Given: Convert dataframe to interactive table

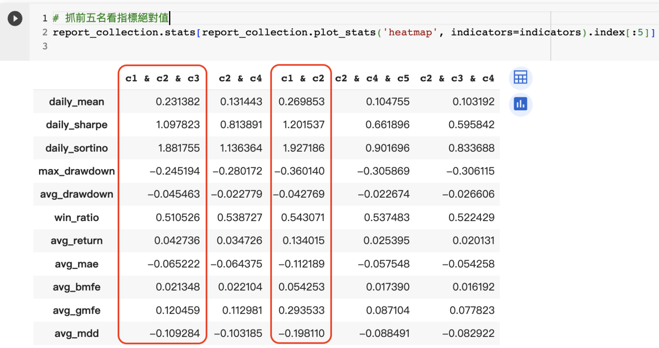Looking at the screenshot, I should point(520,78).
